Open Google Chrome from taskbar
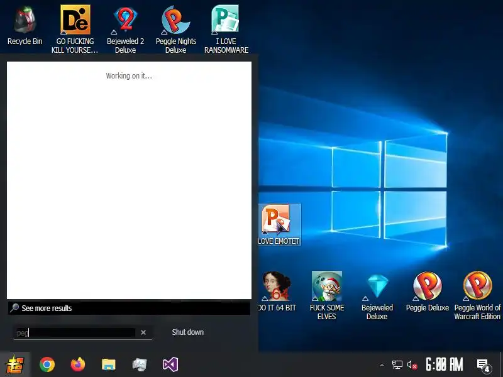Image resolution: width=503 pixels, height=377 pixels. [47, 364]
